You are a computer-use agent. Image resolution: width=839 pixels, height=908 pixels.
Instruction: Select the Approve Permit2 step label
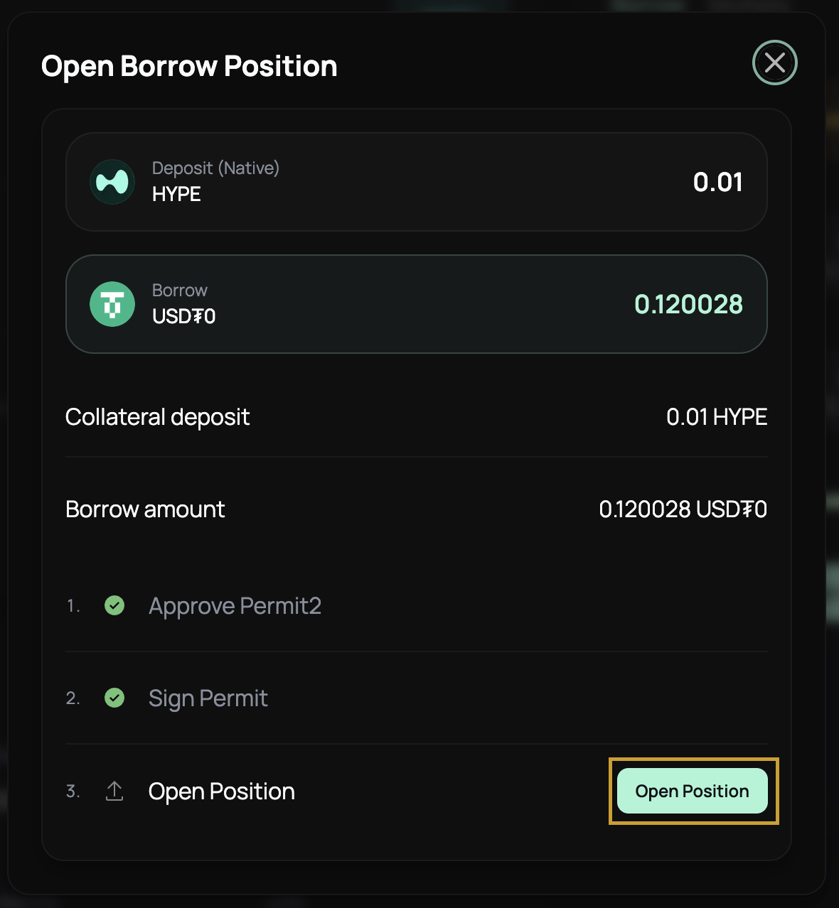point(235,606)
